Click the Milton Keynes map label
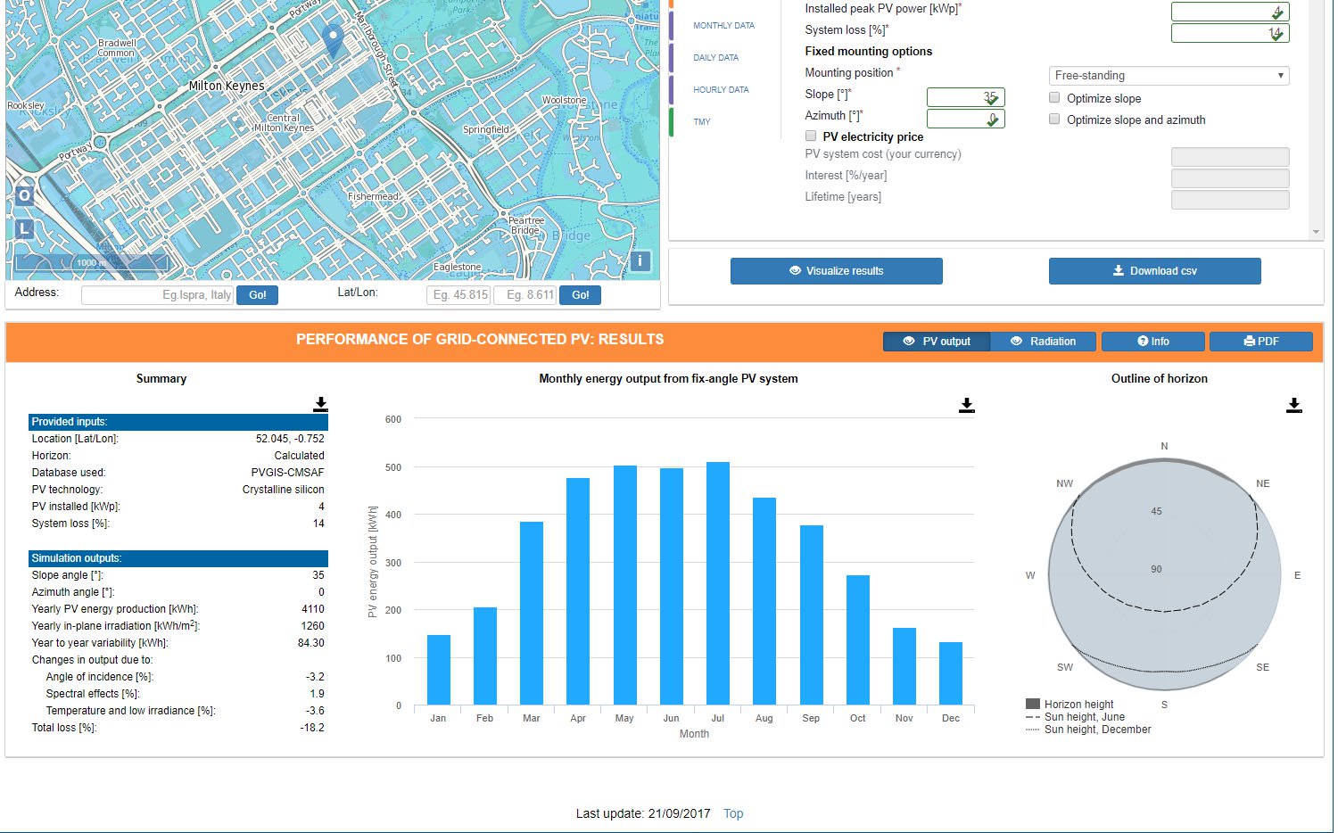This screenshot has width=1338, height=833. pos(227,86)
